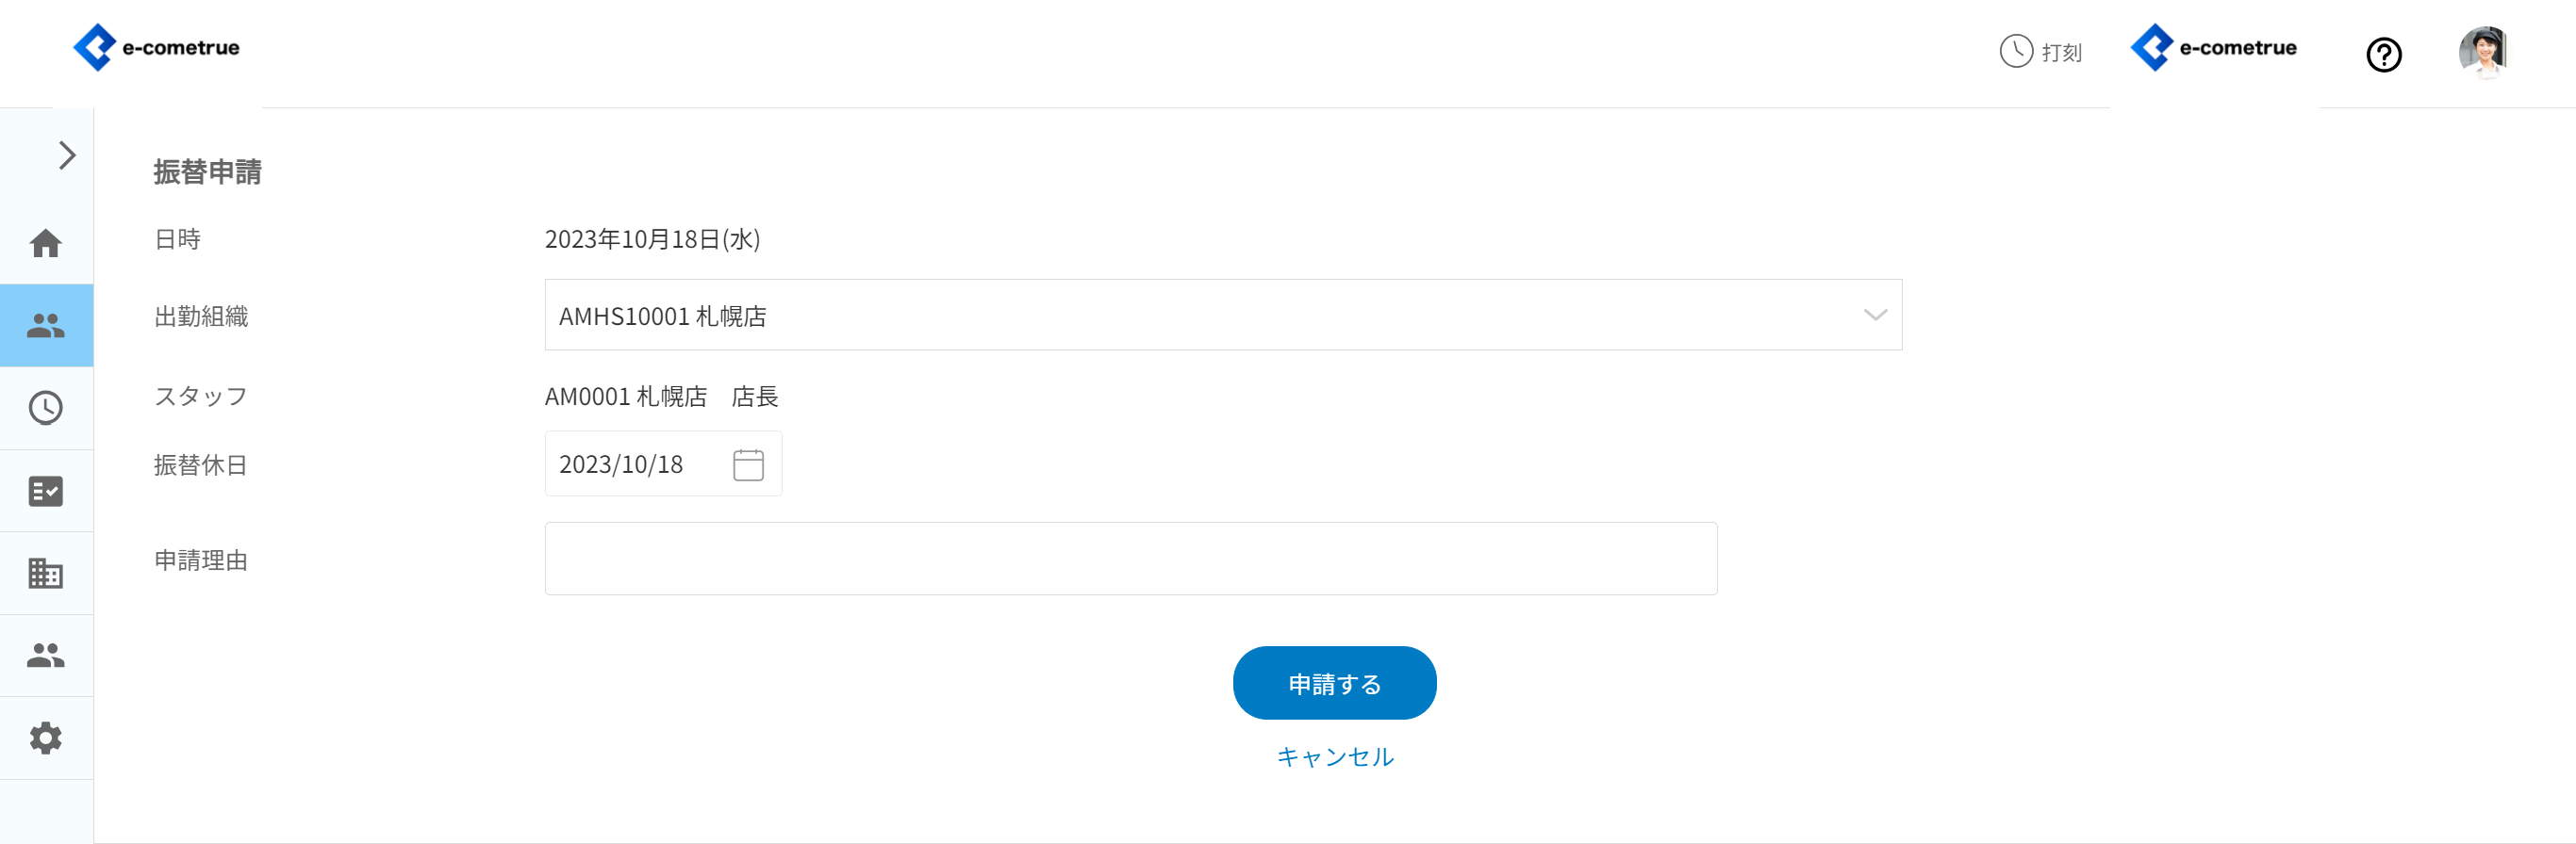Open the help question mark icon
2576x844 pixels.
pos(2383,55)
